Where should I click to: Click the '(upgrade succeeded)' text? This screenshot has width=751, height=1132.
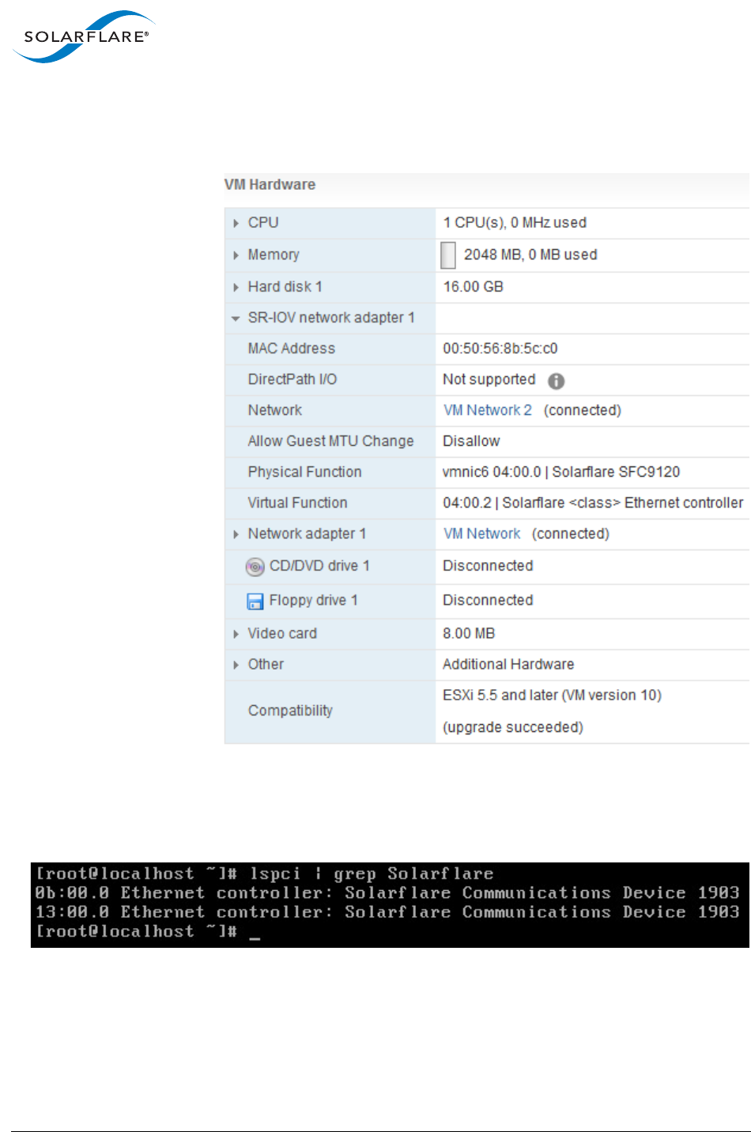click(x=513, y=727)
